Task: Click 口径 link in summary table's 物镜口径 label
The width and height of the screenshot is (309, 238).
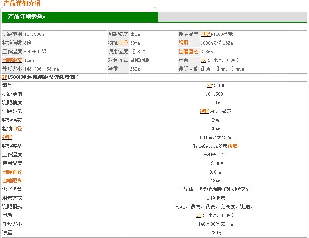Action: (123, 43)
